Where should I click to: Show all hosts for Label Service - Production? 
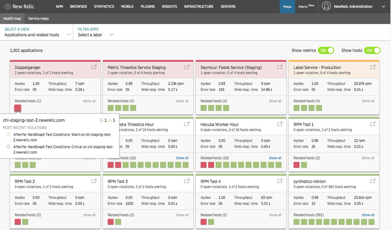[x=368, y=101]
